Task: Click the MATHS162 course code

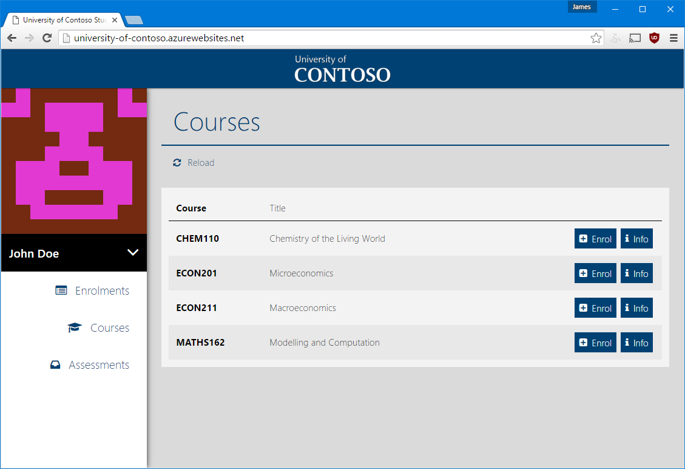Action: pos(200,342)
